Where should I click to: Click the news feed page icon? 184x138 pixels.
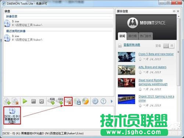(x=120, y=45)
